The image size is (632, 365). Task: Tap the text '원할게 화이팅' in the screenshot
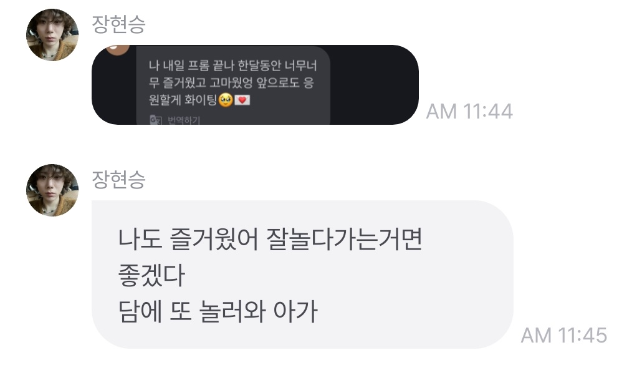(x=183, y=100)
